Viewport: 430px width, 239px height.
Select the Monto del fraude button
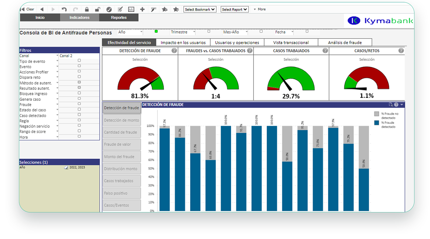[x=122, y=157]
